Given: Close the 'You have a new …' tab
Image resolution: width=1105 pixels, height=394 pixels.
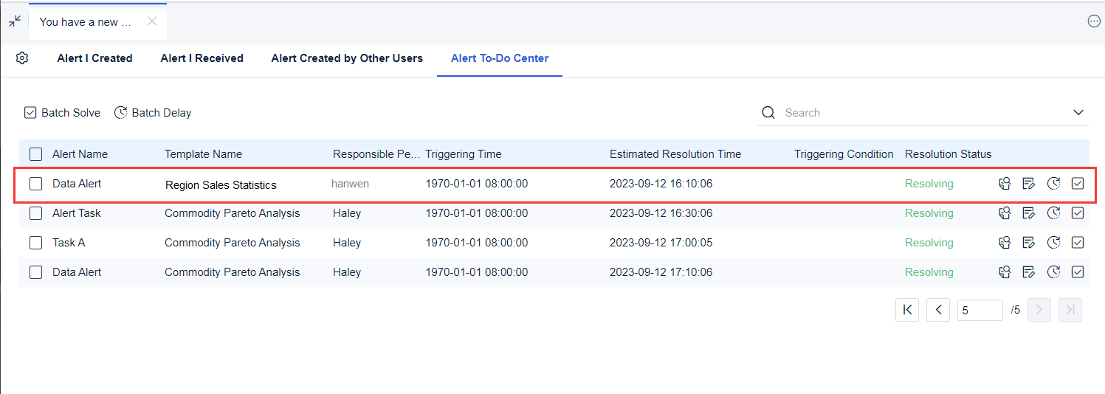Looking at the screenshot, I should 151,21.
